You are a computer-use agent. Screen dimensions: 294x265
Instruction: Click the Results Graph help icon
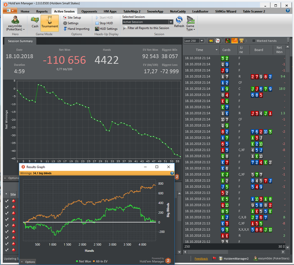(x=172, y=173)
